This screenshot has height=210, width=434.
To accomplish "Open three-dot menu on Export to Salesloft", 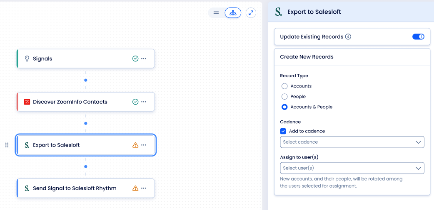I will (144, 145).
